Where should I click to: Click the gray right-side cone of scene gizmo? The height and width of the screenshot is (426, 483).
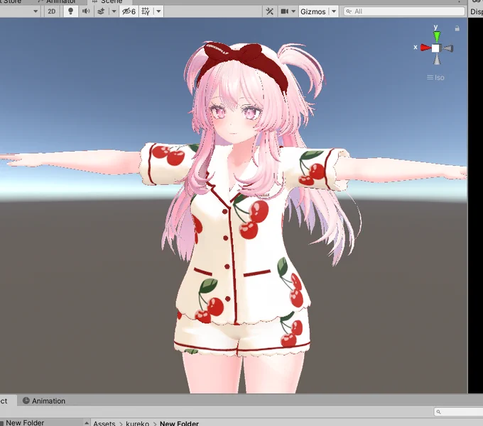pyautogui.click(x=448, y=48)
